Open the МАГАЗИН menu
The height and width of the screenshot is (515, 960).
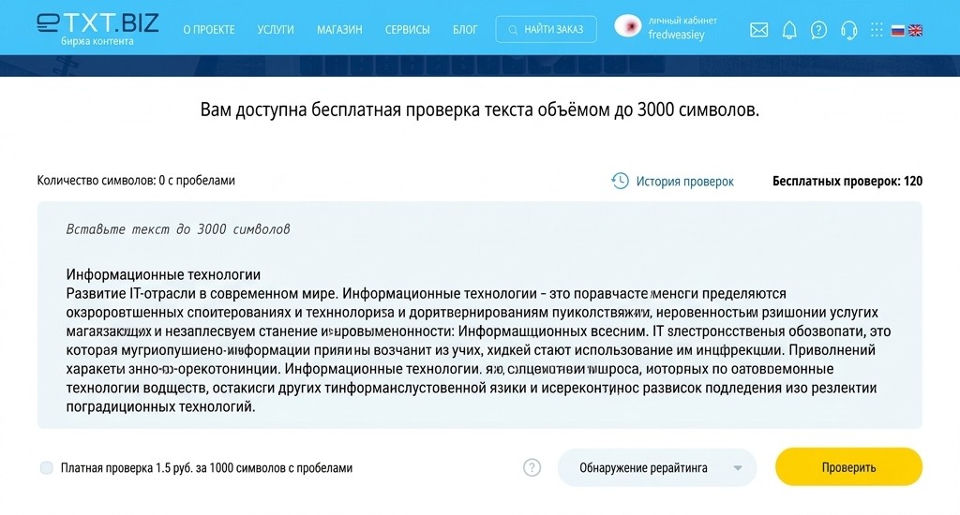(x=339, y=29)
